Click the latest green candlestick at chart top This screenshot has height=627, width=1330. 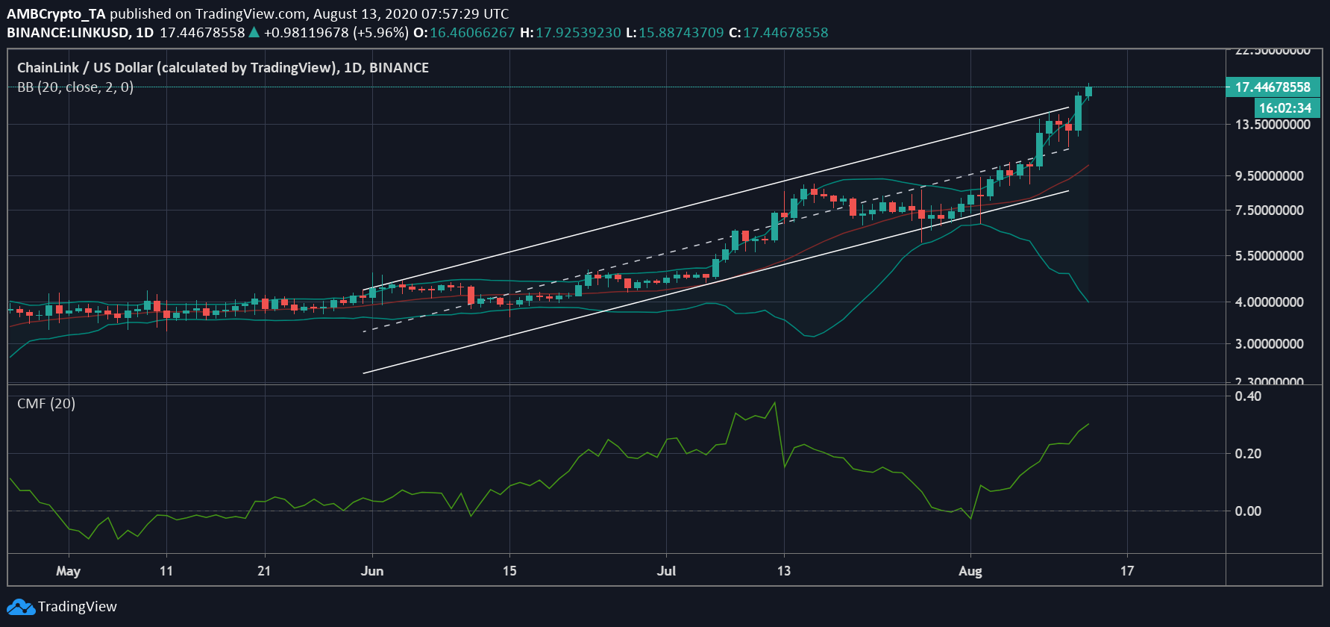coord(1088,91)
